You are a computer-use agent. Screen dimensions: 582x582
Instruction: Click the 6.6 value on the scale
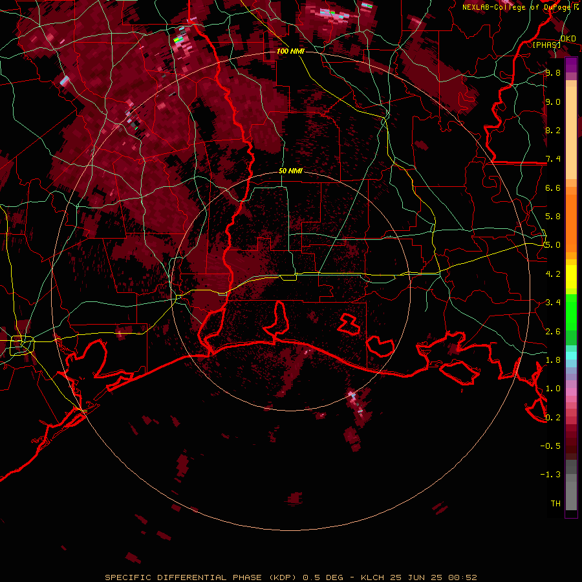[553, 188]
